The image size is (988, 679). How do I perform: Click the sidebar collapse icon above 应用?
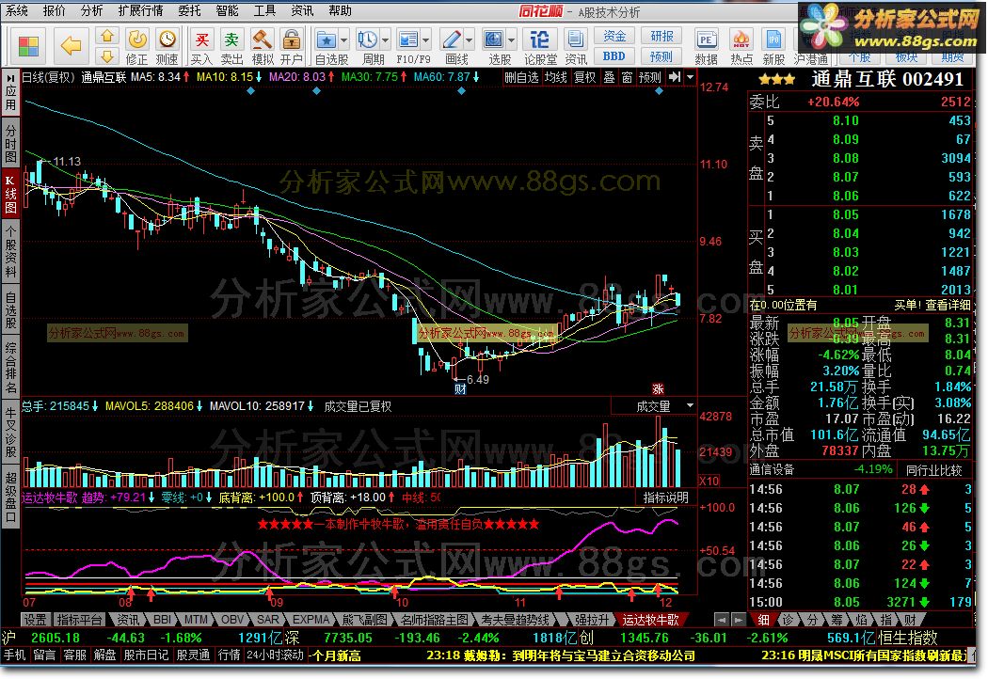[x=10, y=77]
